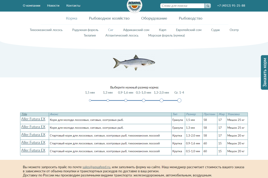Open Aller Futura EX with size 1,3-2,0 мм
The image size is (268, 178).
(x=33, y=135)
